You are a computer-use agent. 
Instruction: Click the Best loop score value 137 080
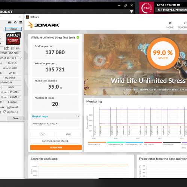tap(55, 52)
